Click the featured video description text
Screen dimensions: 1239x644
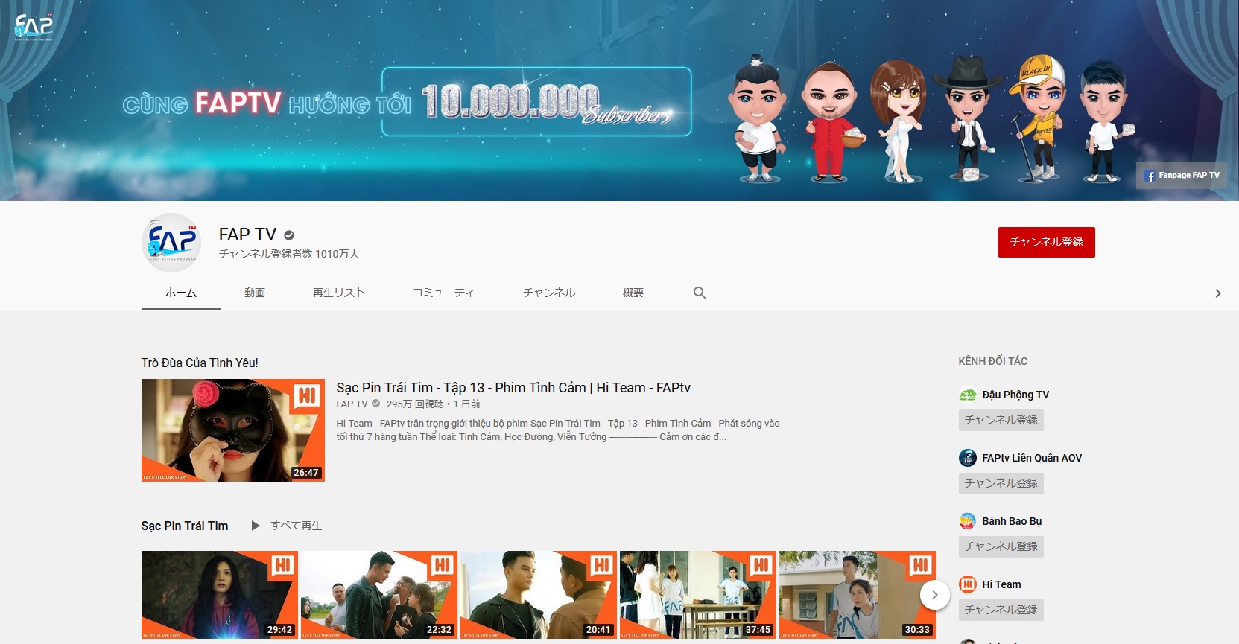pyautogui.click(x=558, y=430)
